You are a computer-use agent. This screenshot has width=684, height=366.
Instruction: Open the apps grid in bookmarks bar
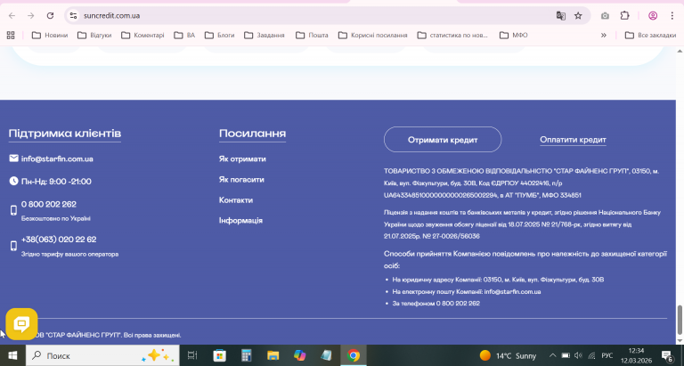tap(11, 36)
